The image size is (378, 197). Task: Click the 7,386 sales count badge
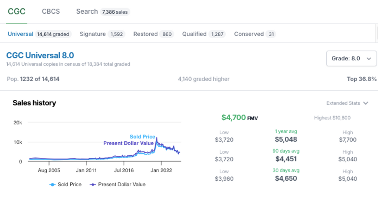point(115,12)
